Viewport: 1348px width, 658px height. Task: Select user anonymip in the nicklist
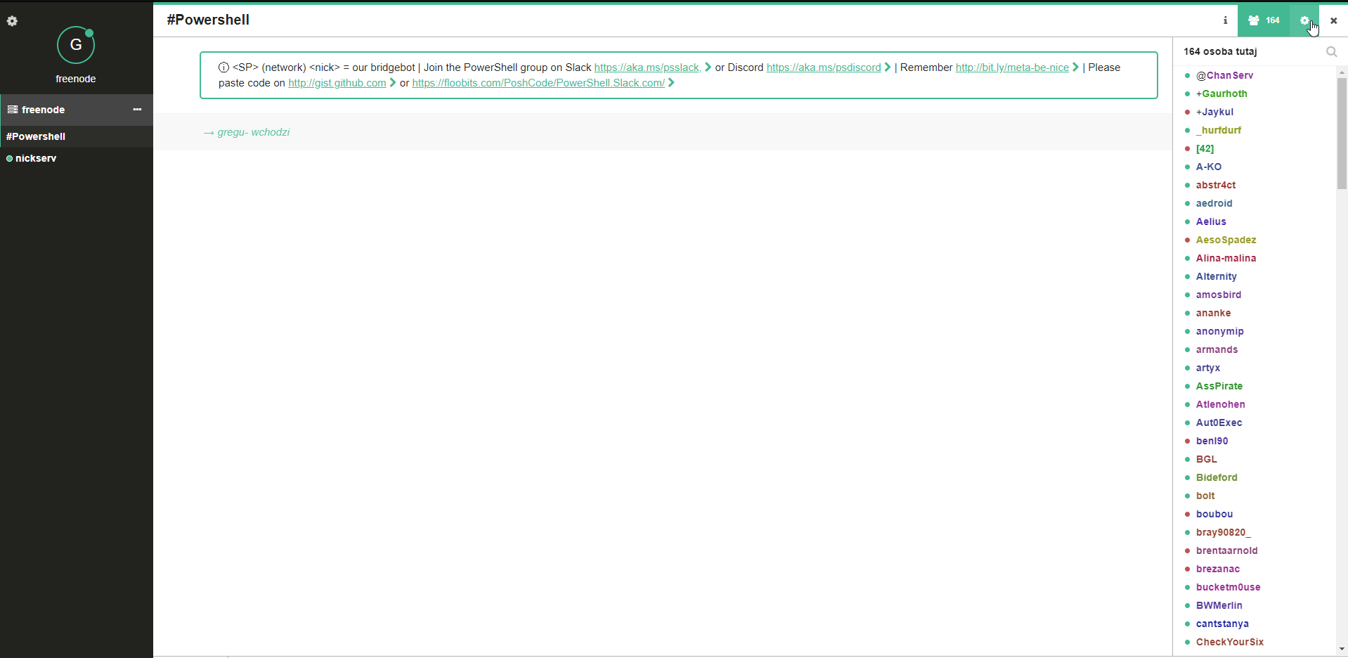tap(1220, 331)
